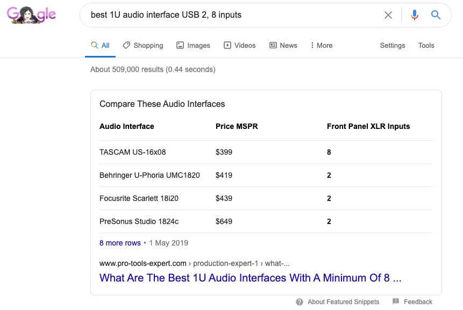This screenshot has height=310, width=463.
Task: Click the Shopping tag icon
Action: (x=126, y=45)
